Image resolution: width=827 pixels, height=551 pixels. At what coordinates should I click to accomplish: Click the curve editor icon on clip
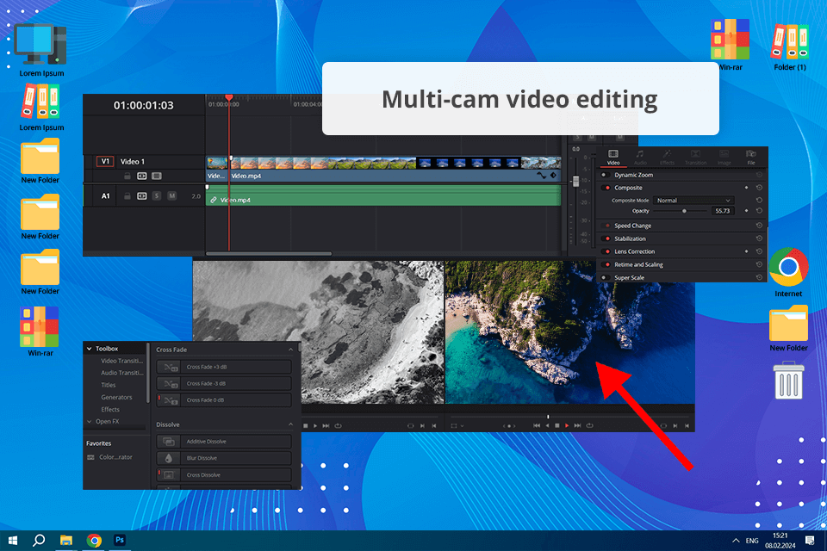(541, 175)
